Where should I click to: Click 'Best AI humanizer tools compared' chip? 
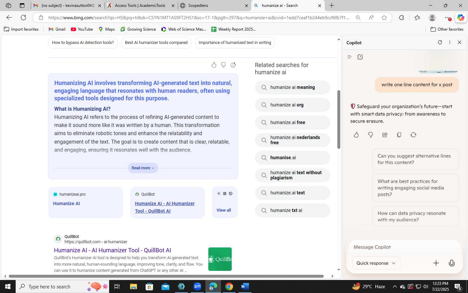tap(156, 43)
